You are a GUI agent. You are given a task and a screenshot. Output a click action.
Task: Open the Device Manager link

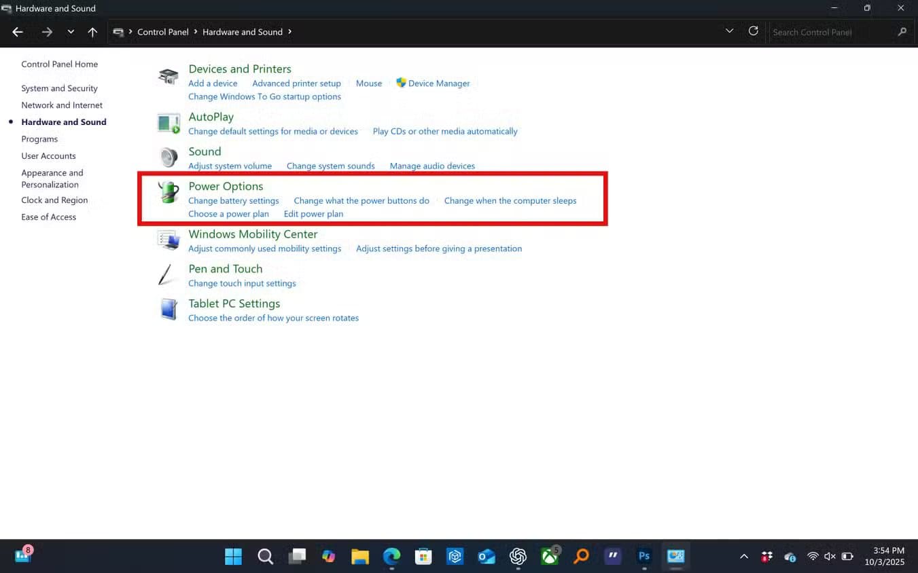point(438,84)
